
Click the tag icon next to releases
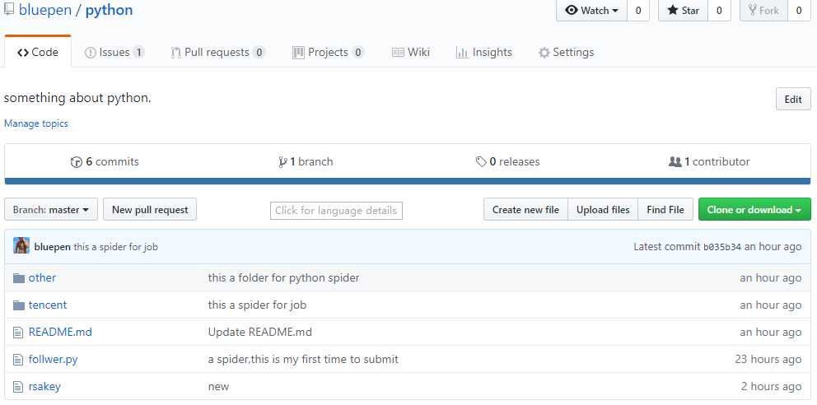click(x=481, y=162)
